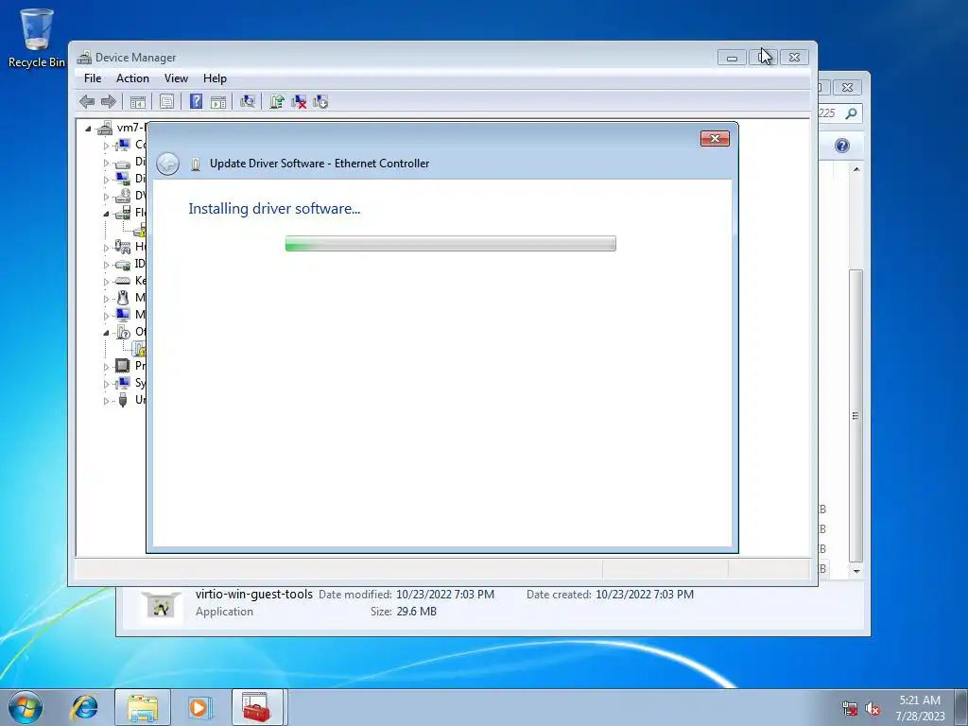Select the Human Interface Devices icon in tree

point(122,247)
